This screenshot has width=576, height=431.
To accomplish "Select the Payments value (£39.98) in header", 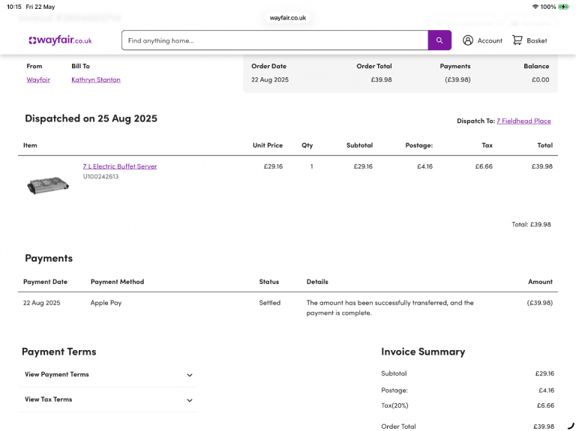I will coord(457,79).
